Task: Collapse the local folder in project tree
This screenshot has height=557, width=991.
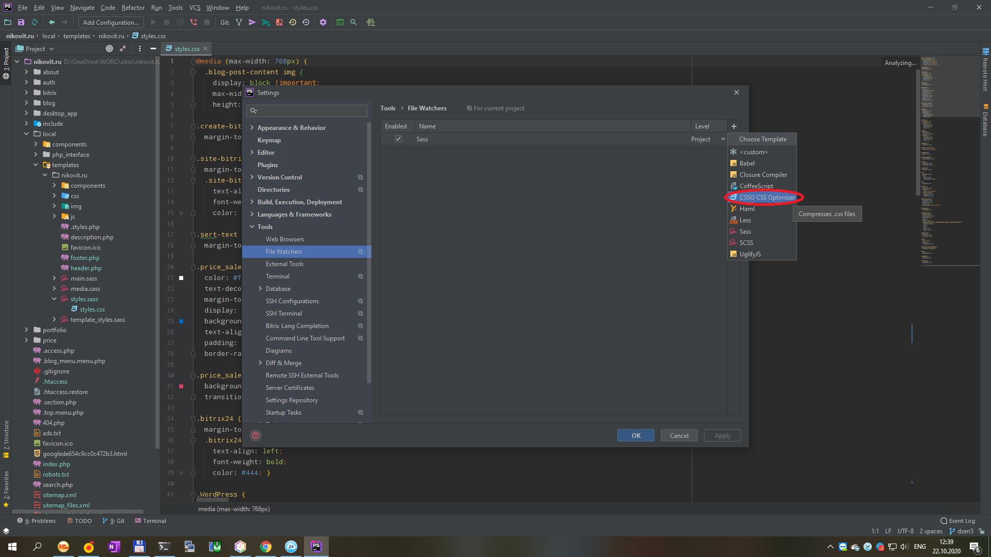Action: [x=26, y=134]
